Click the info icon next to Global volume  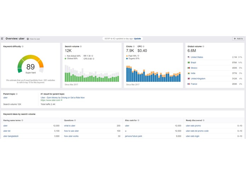pyautogui.click(x=203, y=46)
